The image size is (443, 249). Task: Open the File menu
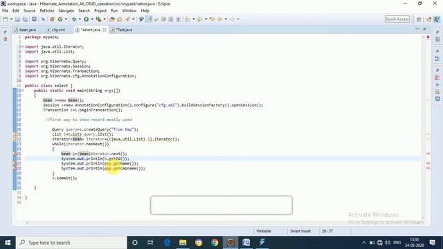[5, 11]
